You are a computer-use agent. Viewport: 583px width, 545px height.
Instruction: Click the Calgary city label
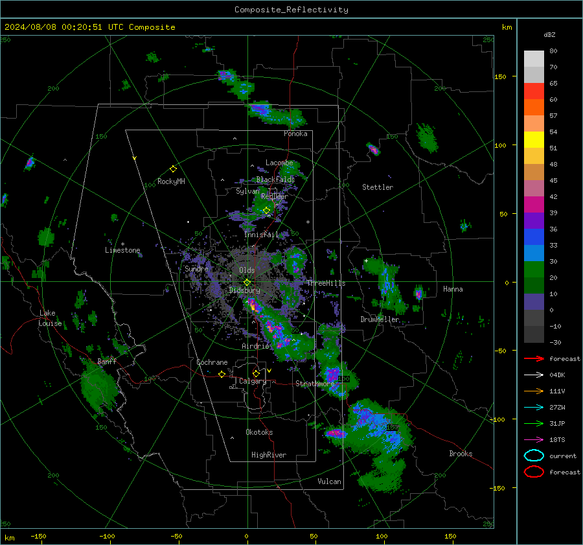point(253,381)
